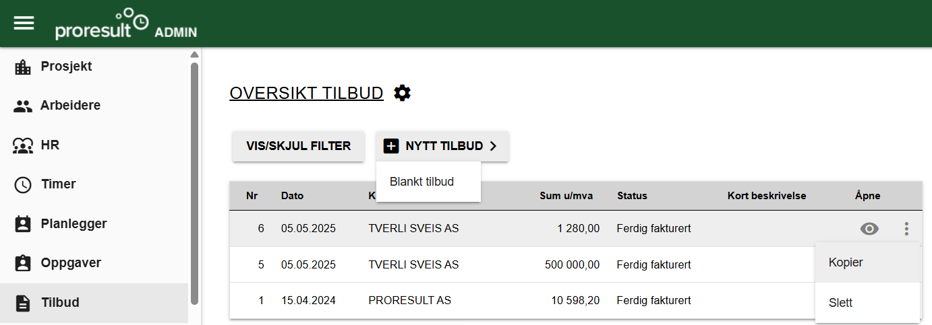932x325 pixels.
Task: Click the Planlegger calendar icon
Action: point(23,224)
